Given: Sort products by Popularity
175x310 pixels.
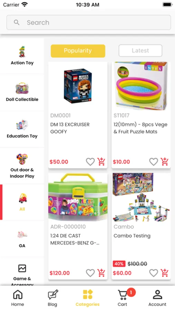Looking at the screenshot, I should click(x=78, y=51).
